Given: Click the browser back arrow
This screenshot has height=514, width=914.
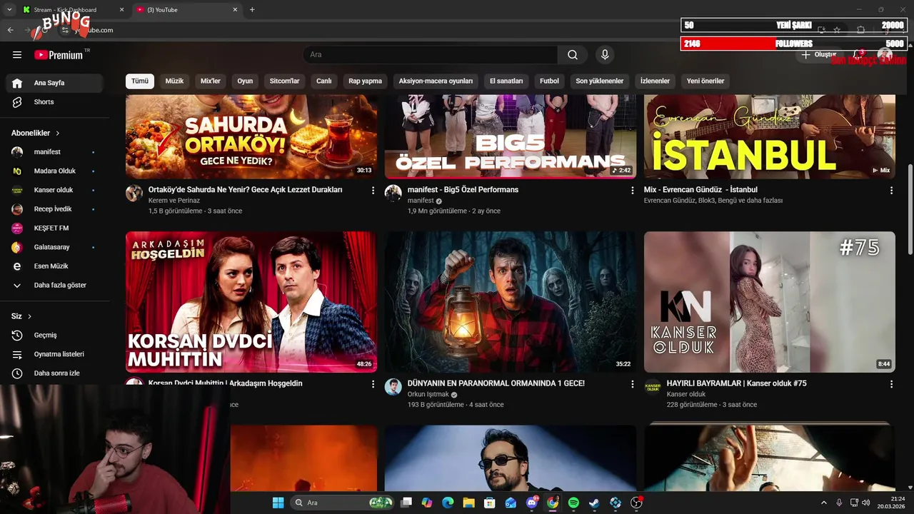Looking at the screenshot, I should pos(11,30).
